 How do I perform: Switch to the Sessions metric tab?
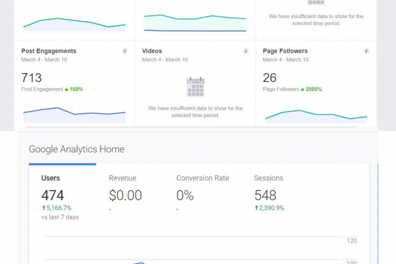[268, 178]
